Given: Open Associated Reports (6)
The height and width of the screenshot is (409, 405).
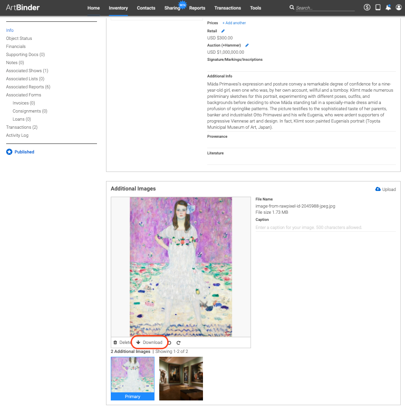Looking at the screenshot, I should click(28, 87).
